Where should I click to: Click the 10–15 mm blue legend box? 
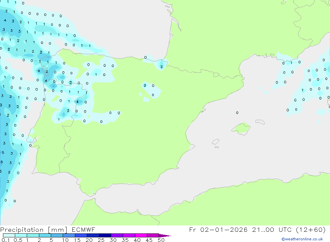(69, 235)
